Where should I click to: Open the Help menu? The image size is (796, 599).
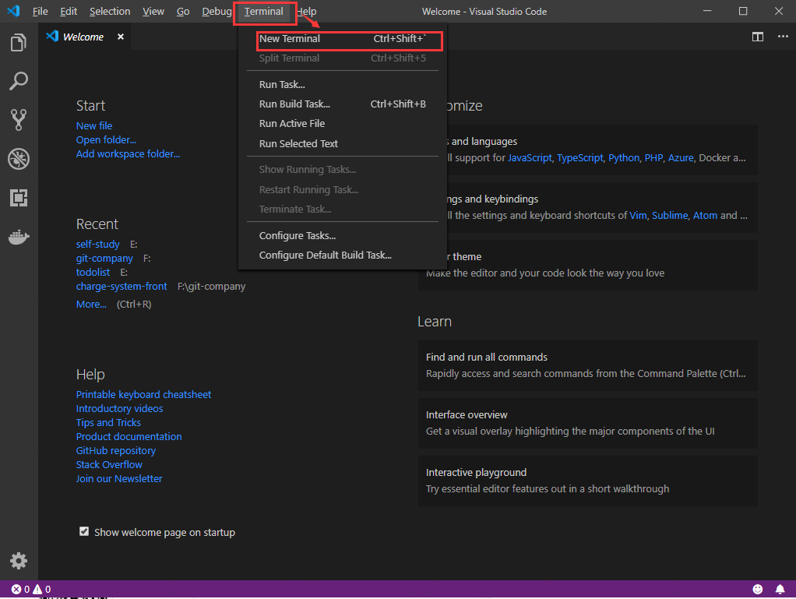[x=307, y=11]
